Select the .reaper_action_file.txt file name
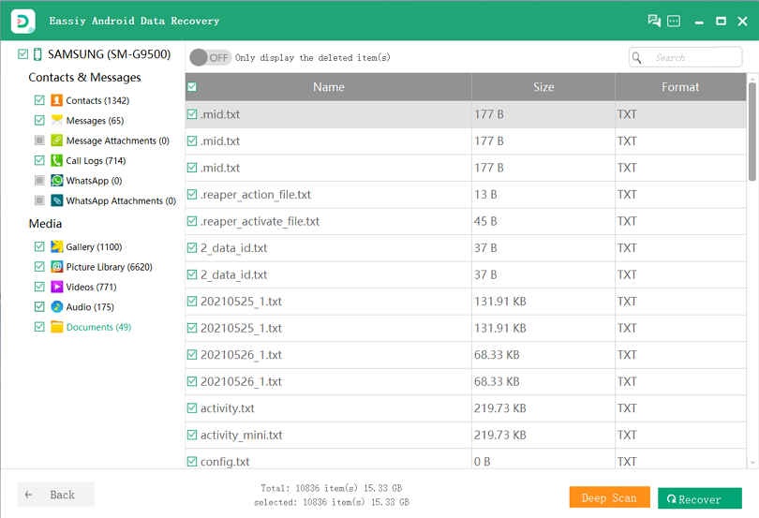Screen dimensions: 759x518 (x=256, y=195)
